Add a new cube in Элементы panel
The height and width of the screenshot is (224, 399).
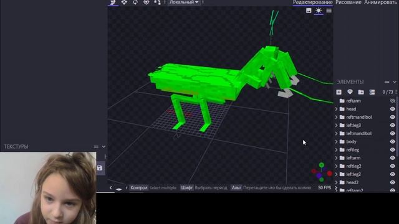coord(339,92)
